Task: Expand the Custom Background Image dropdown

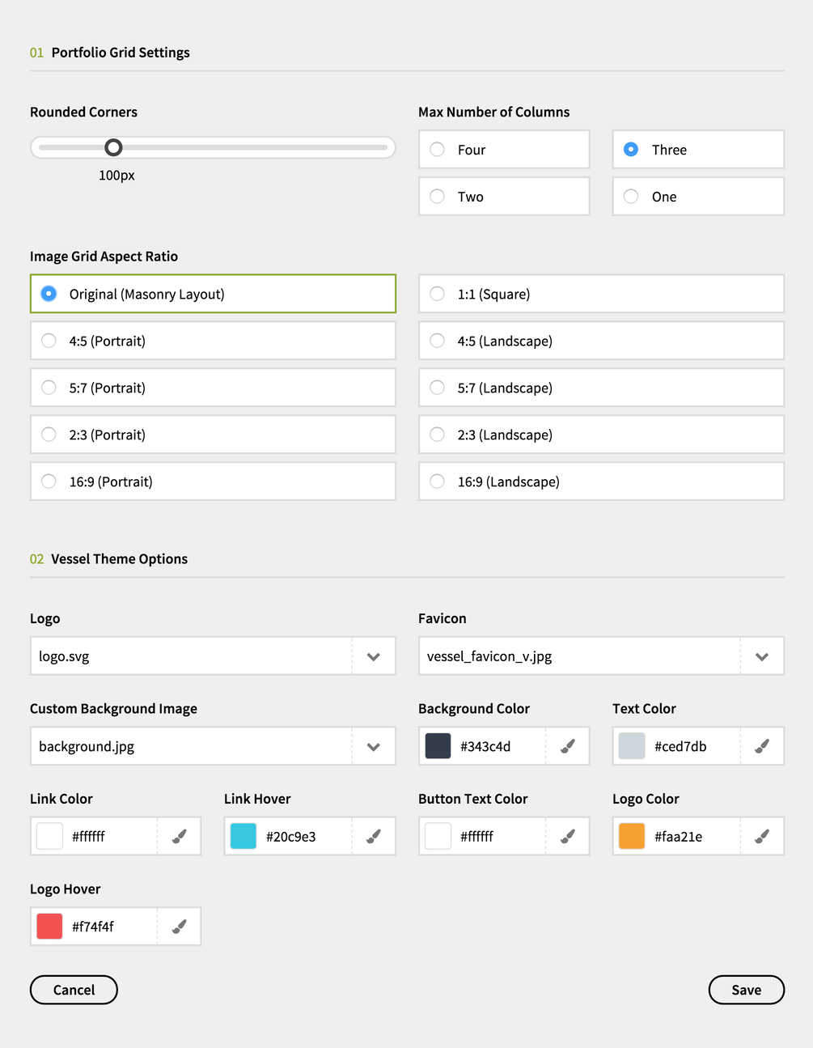Action: click(374, 746)
